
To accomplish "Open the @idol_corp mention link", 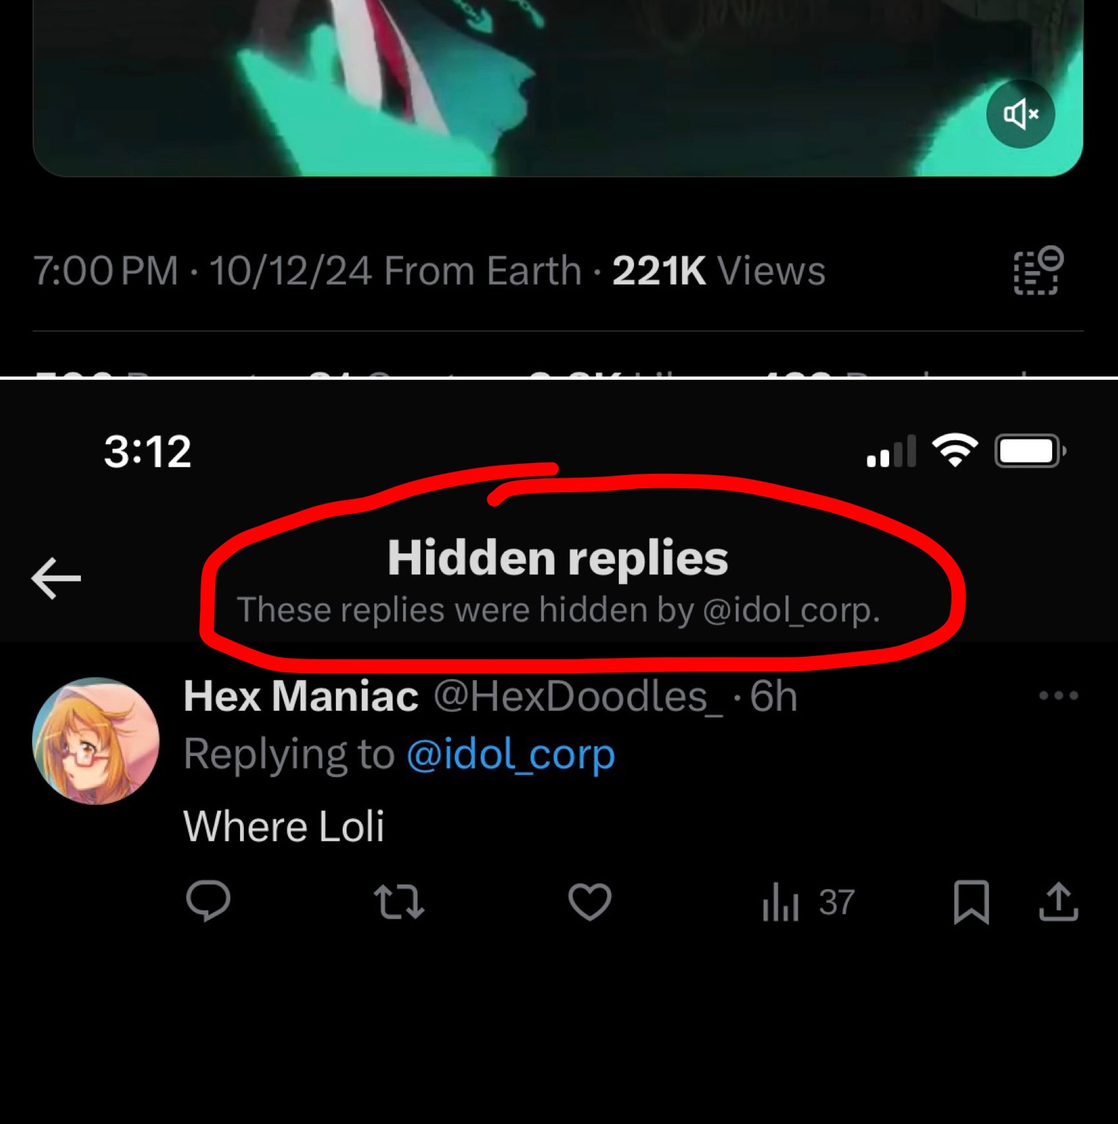I will 511,754.
